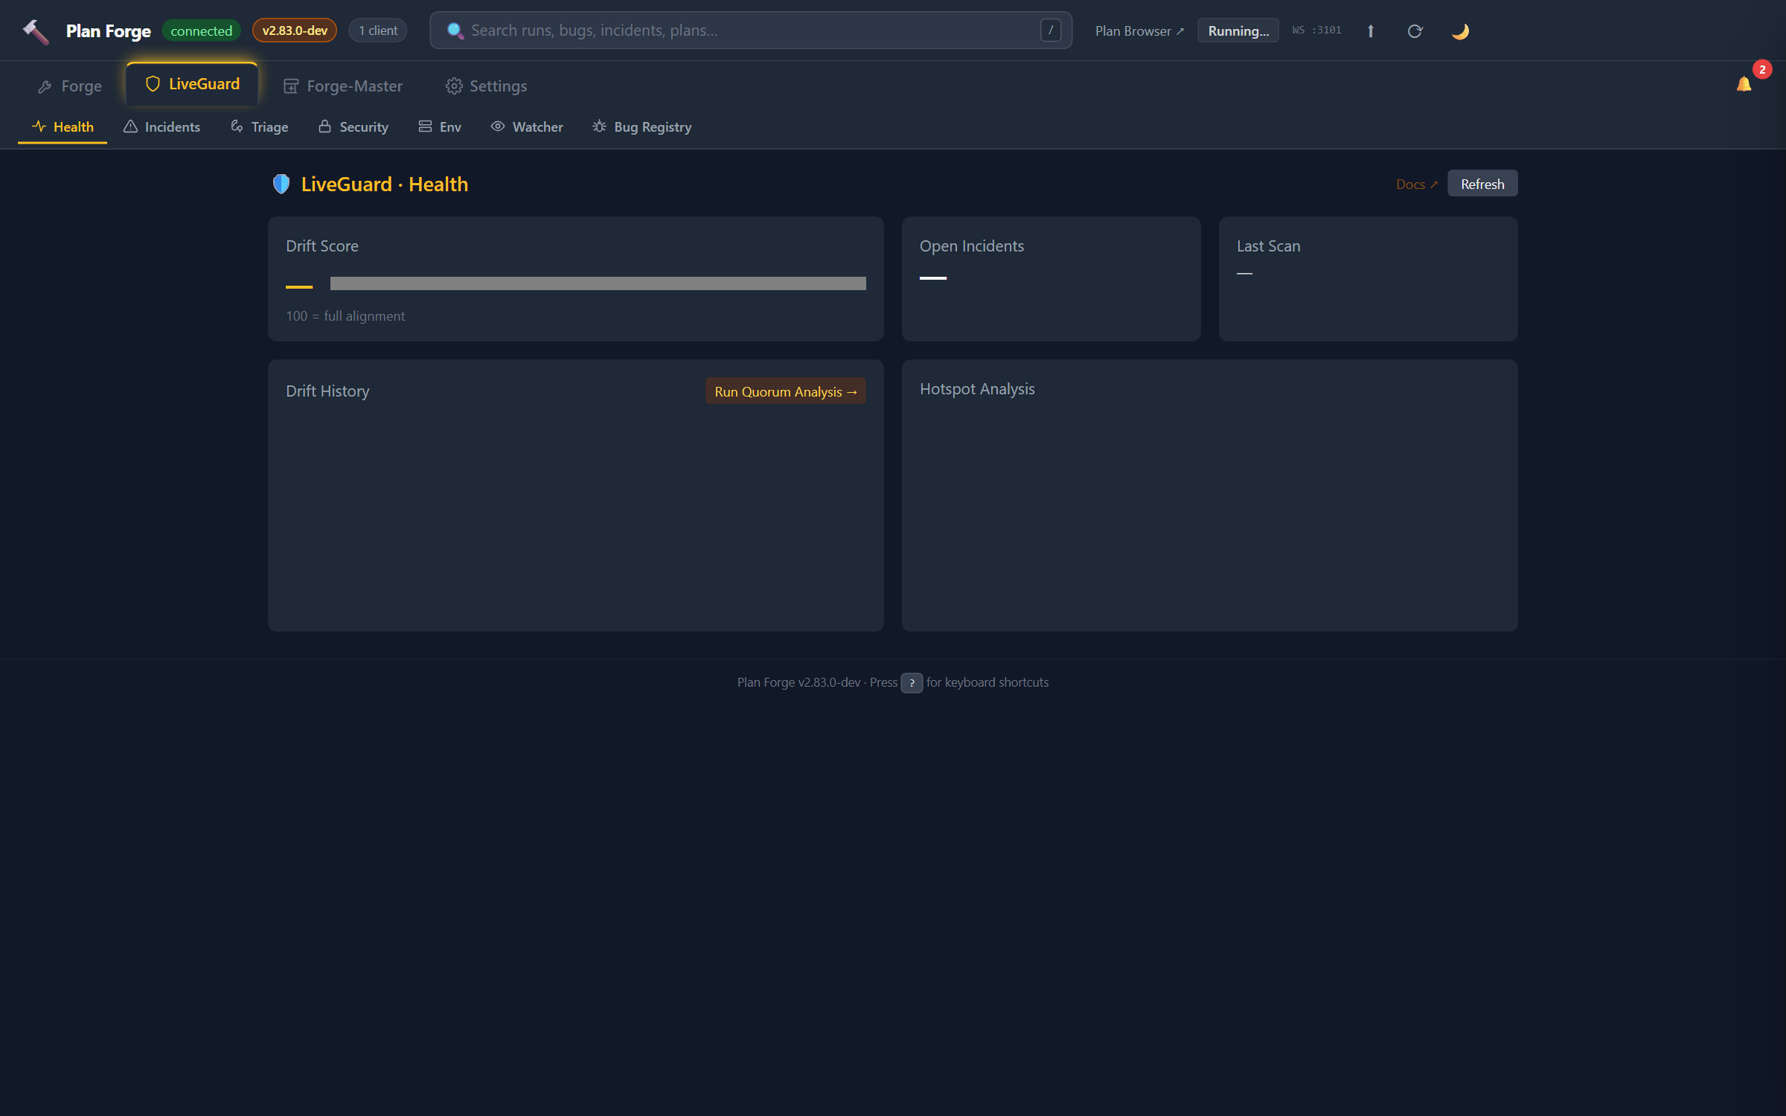Select the LiveGuard tab
Screen dimensions: 1786x1116
tap(192, 84)
